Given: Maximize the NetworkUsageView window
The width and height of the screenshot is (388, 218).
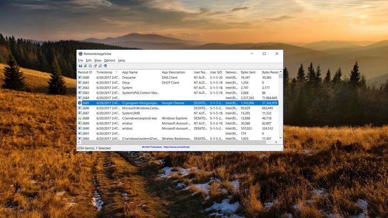Looking at the screenshot, I should pyautogui.click(x=264, y=54).
